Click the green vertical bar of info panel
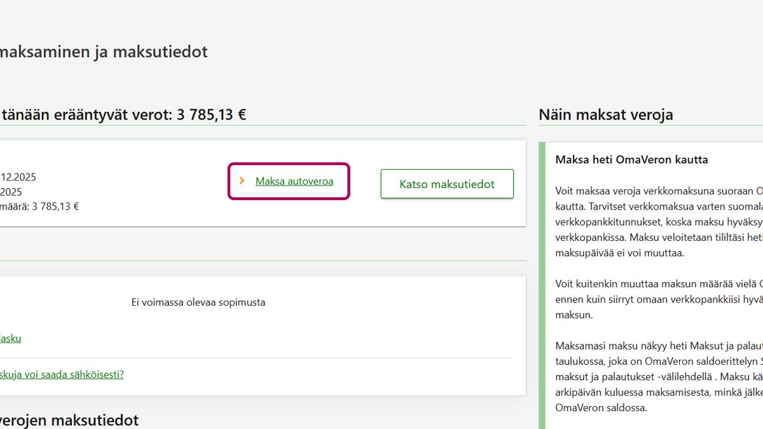Screen dimensions: 763x429 [x=542, y=286]
